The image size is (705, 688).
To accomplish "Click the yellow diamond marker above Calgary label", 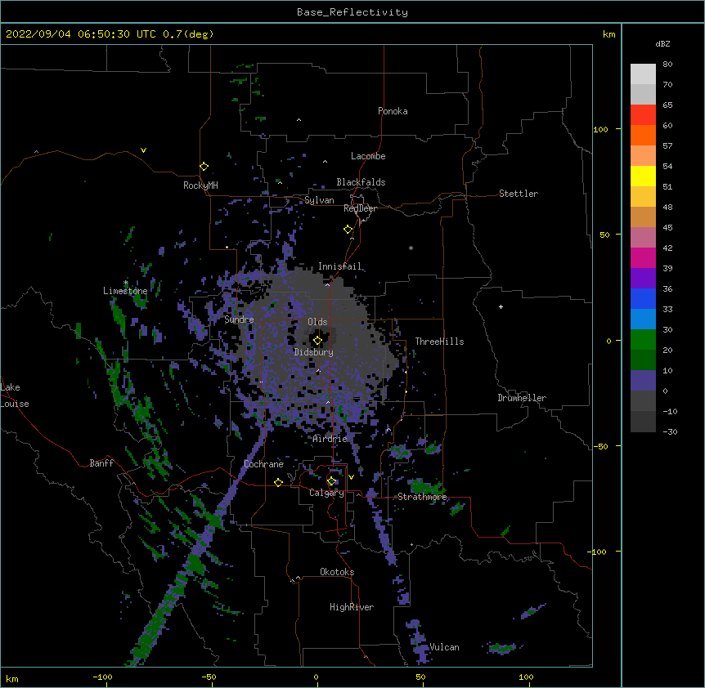I will pyautogui.click(x=332, y=481).
